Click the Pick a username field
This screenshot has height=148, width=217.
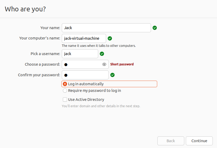80,54
